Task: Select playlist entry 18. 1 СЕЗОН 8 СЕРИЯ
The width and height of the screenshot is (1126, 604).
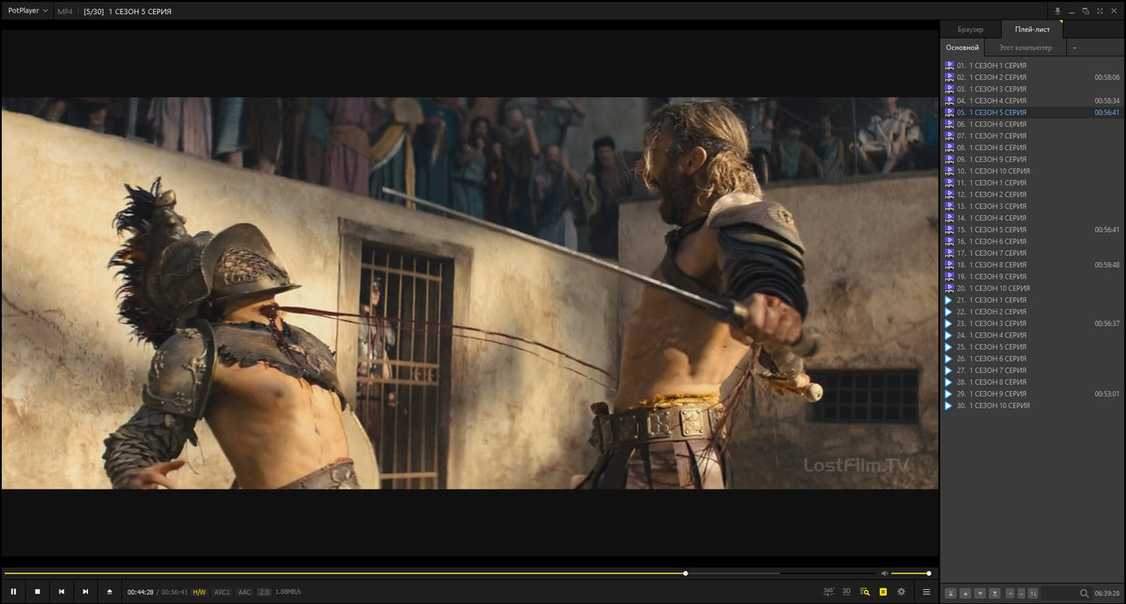Action: click(x=1032, y=265)
